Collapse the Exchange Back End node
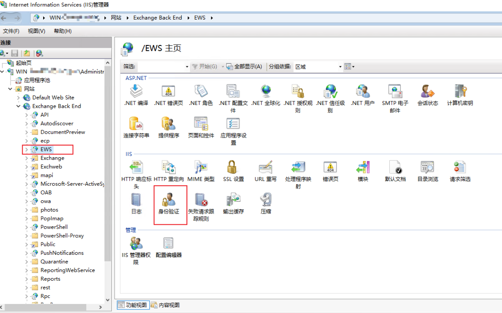The width and height of the screenshot is (502, 313). pyautogui.click(x=19, y=106)
